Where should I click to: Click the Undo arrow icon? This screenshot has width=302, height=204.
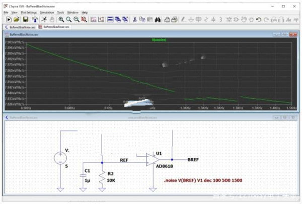[259, 19]
